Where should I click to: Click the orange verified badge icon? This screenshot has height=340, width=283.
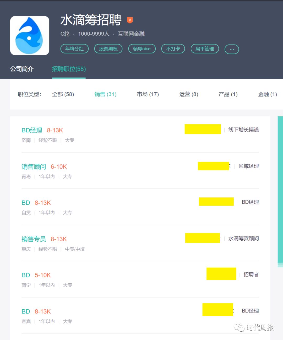(x=130, y=20)
